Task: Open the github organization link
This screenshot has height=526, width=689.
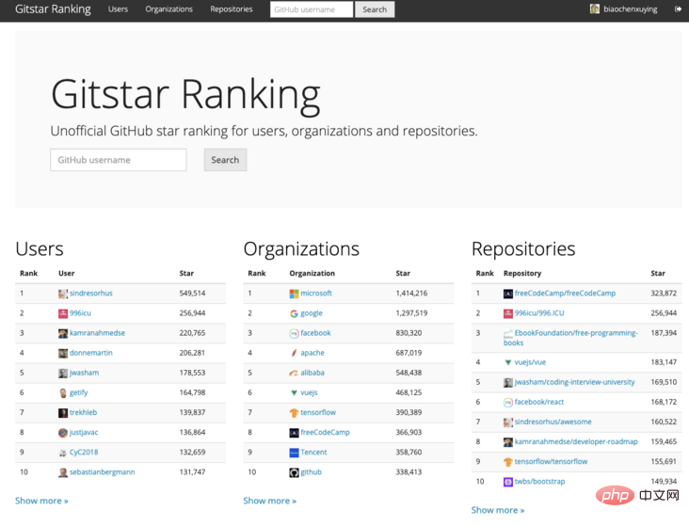Action: coord(312,472)
